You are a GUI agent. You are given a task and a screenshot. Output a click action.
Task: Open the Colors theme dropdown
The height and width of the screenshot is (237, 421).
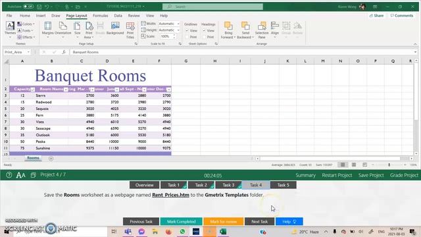26,24
